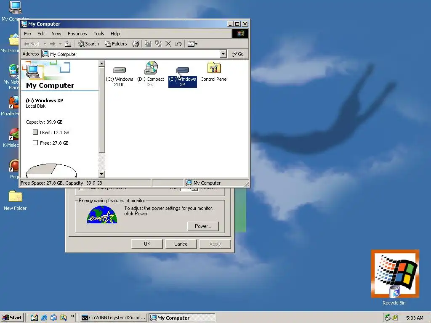
Task: Expand the quick launch overflow chevron
Action: pyautogui.click(x=72, y=316)
